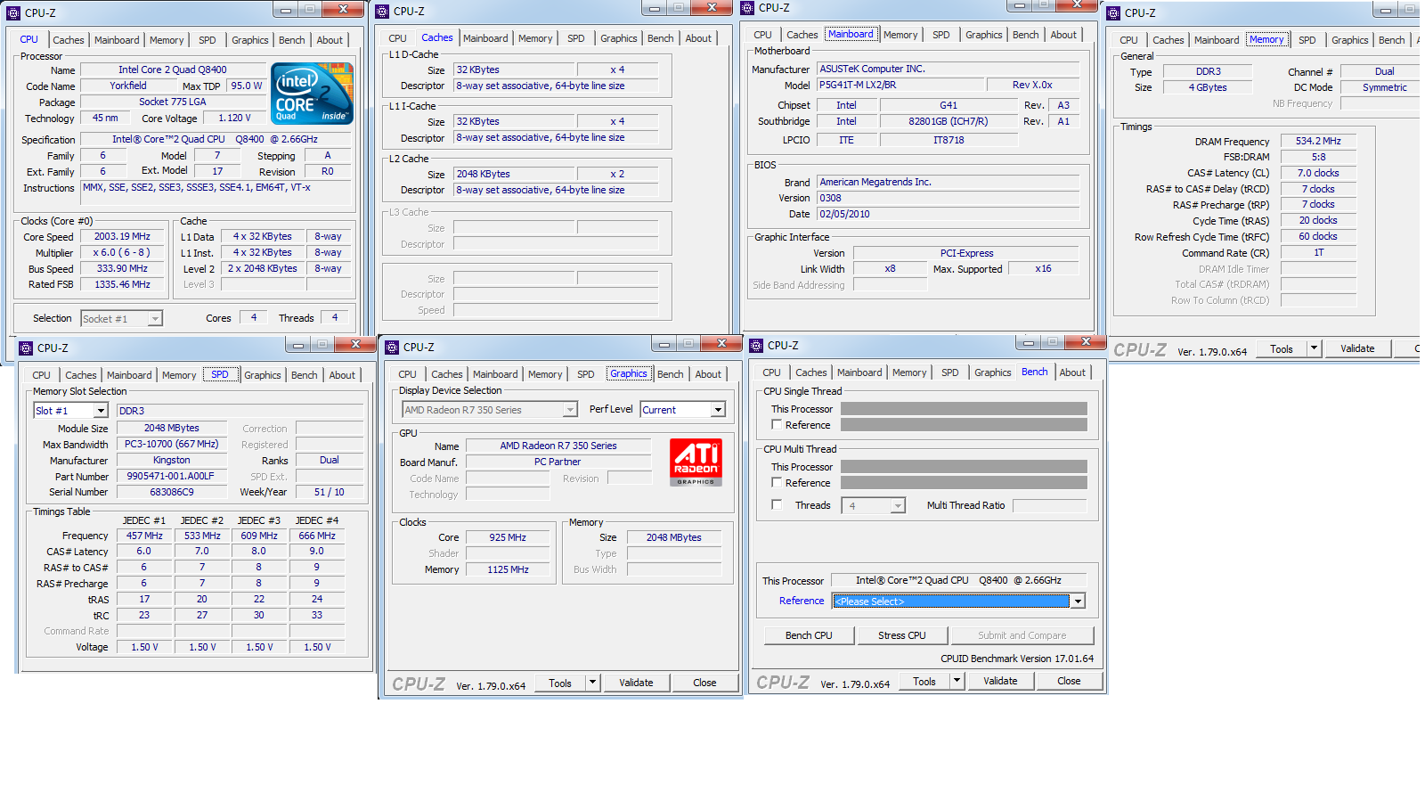
Task: Open the AMD Radeon R7 350 Series device dropdown
Action: [x=570, y=410]
